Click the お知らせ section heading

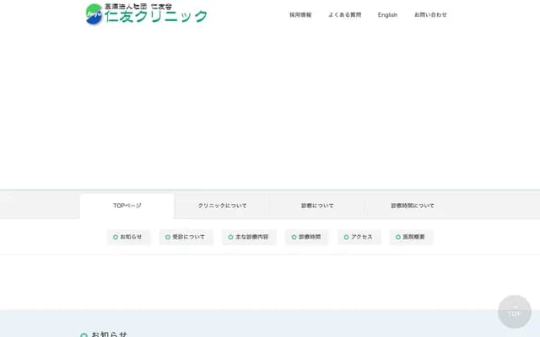pyautogui.click(x=110, y=334)
